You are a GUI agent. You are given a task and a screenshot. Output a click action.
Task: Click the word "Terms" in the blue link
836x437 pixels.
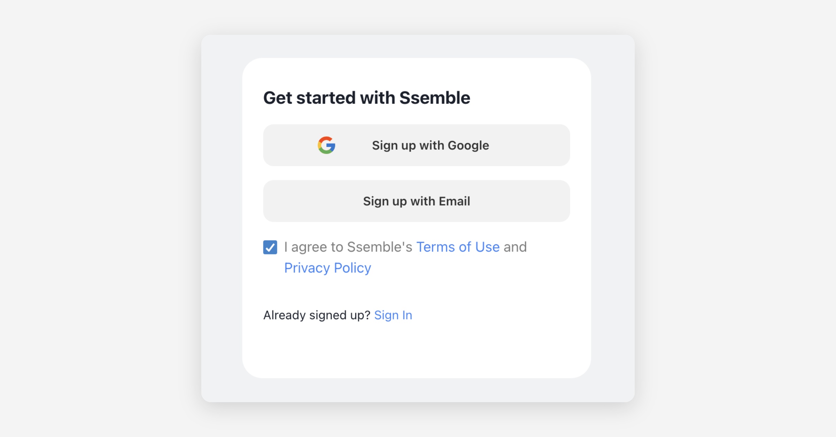coord(435,247)
